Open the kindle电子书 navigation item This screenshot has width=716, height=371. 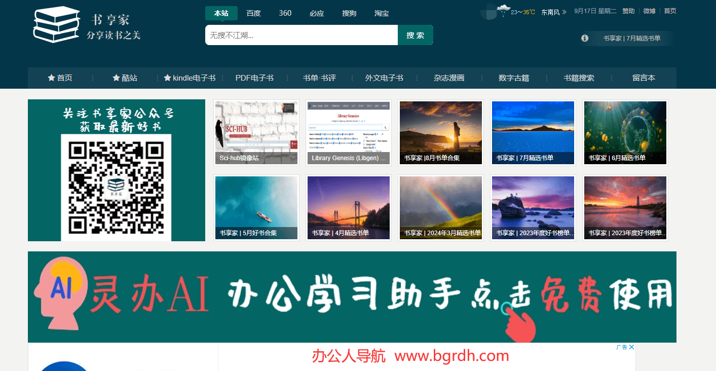point(190,78)
